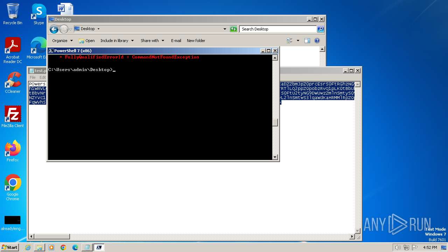Viewport: 448px width, 252px height.
Task: Click PowerShell scrollbar up arrow
Action: [x=275, y=58]
